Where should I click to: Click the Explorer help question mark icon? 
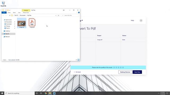(x=79, y=12)
